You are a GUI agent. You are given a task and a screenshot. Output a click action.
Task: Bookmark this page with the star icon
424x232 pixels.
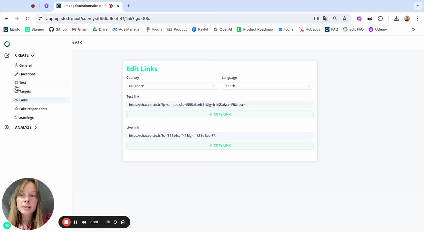[345, 19]
